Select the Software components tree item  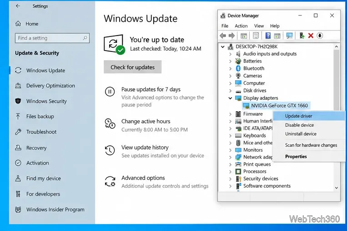(263, 186)
